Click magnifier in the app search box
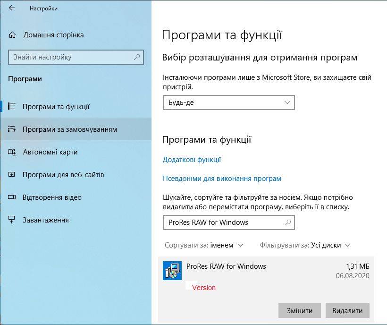 click(288, 222)
